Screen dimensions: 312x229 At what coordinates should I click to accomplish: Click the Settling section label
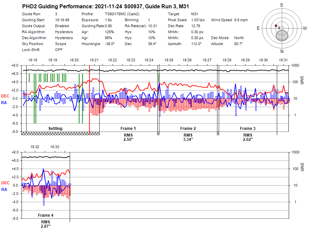point(55,129)
